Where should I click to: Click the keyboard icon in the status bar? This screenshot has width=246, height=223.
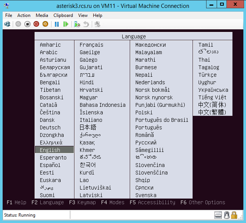click(x=218, y=215)
